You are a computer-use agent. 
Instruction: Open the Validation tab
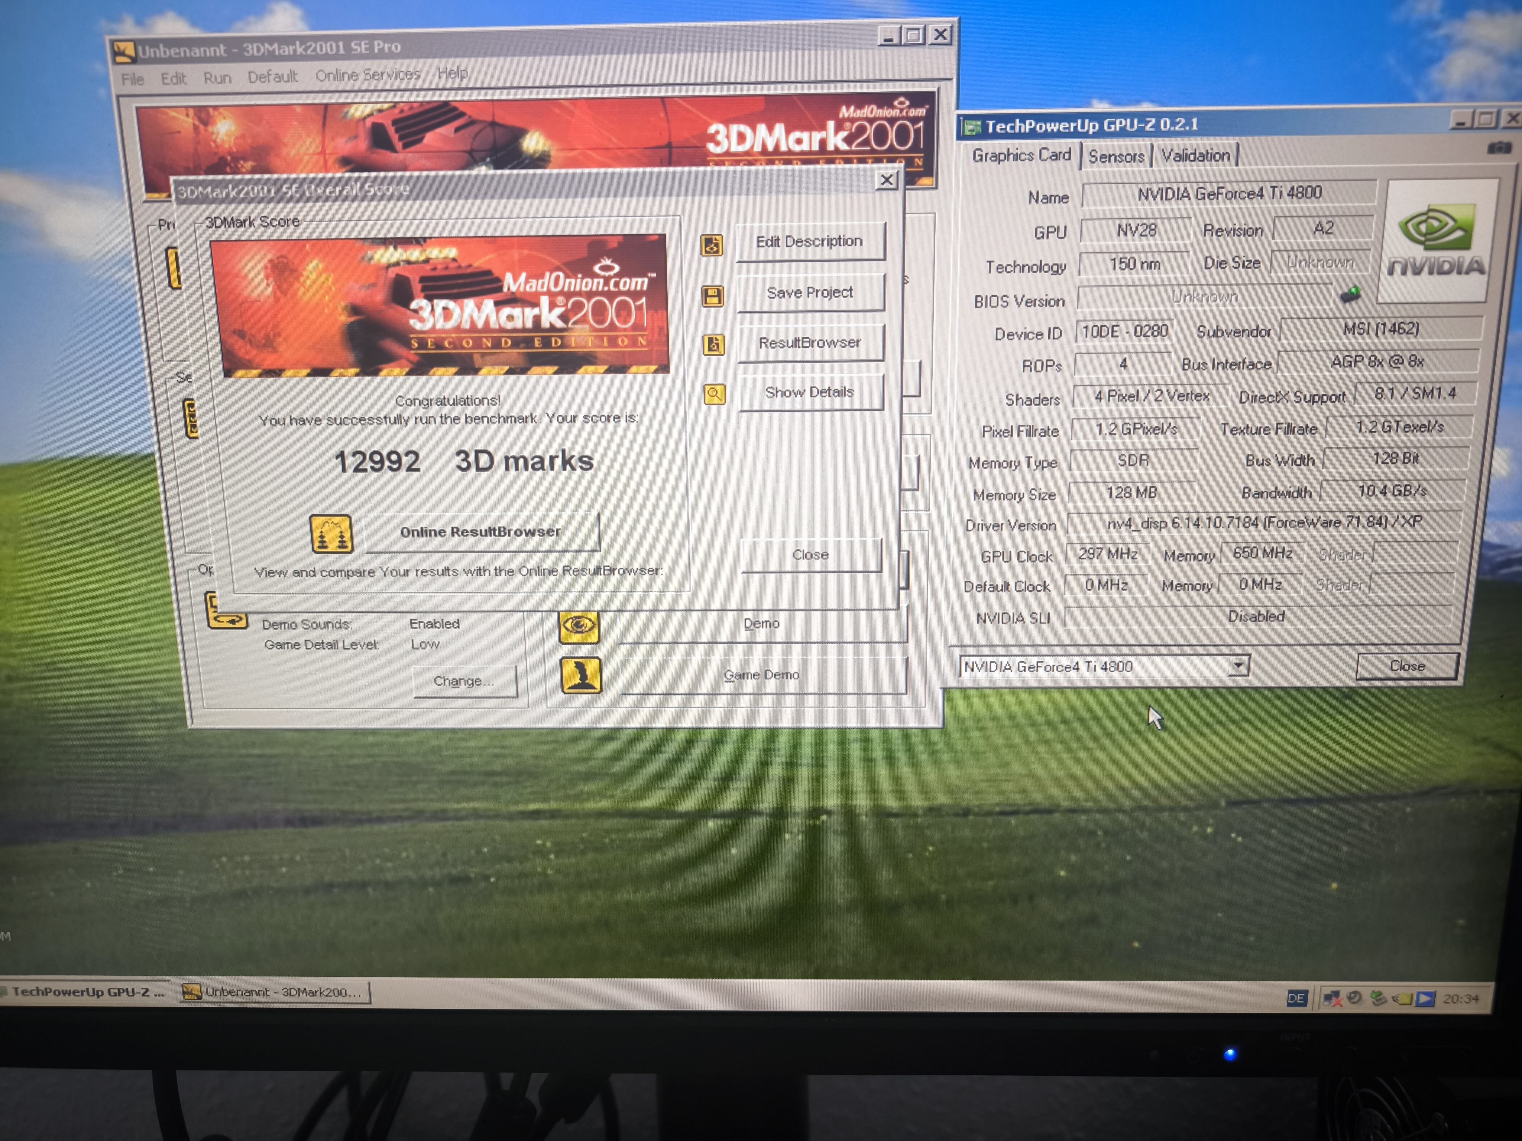[x=1195, y=155]
